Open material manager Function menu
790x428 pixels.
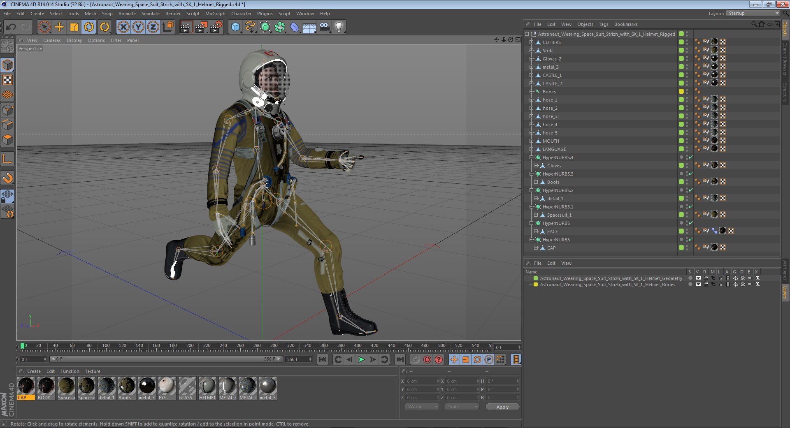70,371
